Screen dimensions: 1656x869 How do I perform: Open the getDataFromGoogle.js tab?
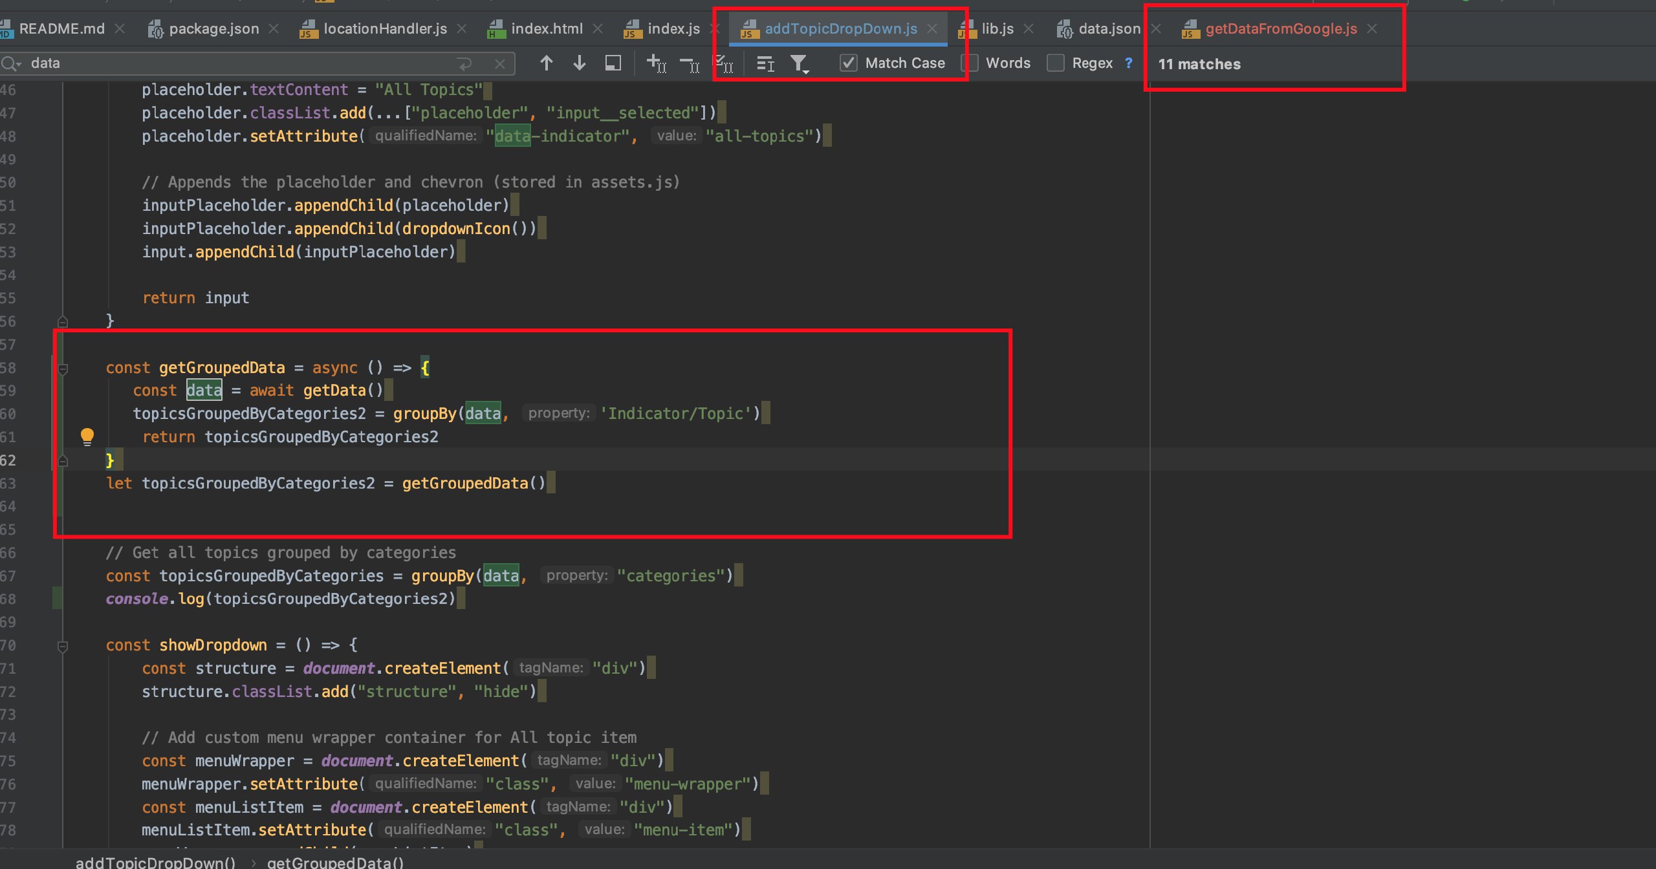[x=1280, y=29]
